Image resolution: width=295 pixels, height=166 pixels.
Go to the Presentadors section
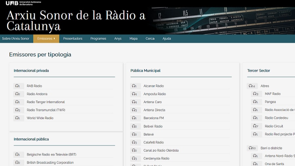click(x=73, y=39)
